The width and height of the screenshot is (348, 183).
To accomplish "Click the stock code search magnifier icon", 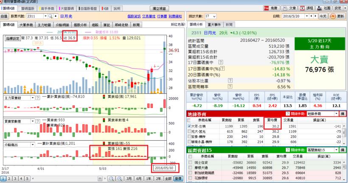I will coord(51,16).
